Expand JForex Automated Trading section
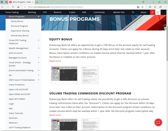The height and width of the screenshot is (131, 168). pos(39,70)
